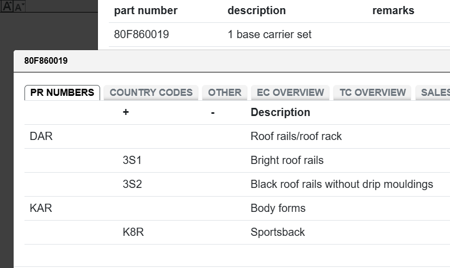Click the increase font size icon
Screen dimensions: 450x268
[x=7, y=7]
